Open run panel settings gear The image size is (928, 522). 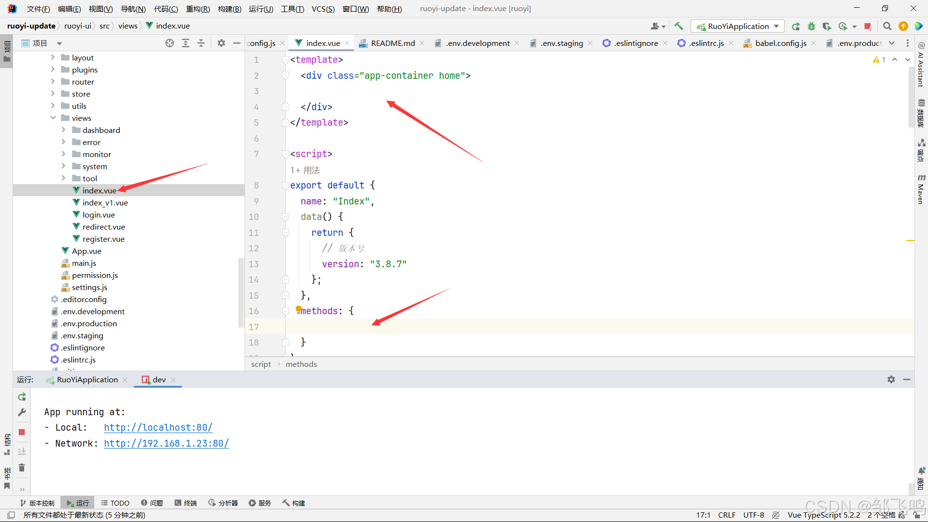click(x=891, y=379)
